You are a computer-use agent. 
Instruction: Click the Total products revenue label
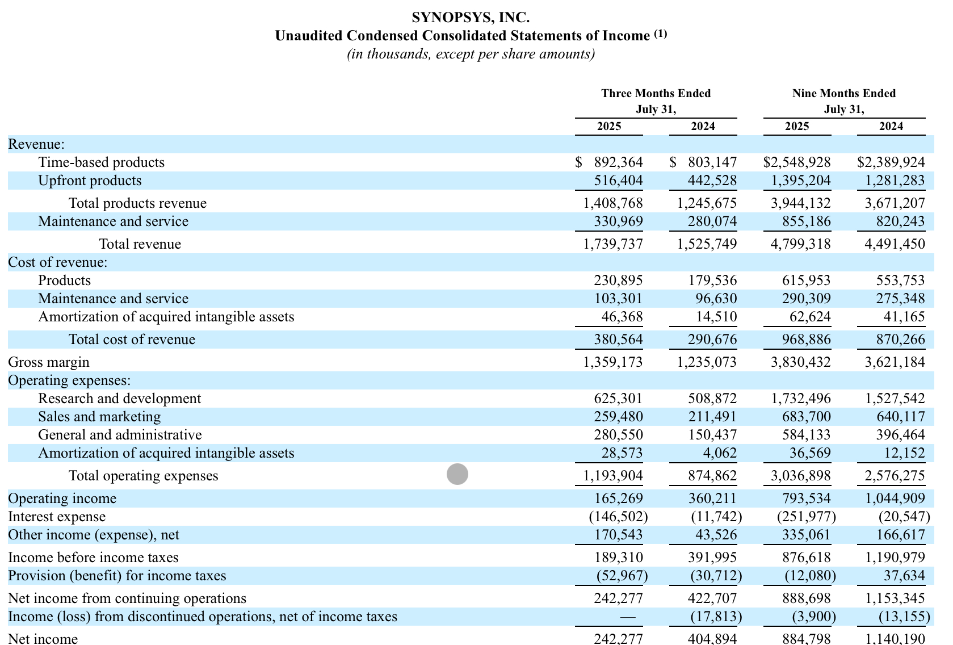coord(137,203)
